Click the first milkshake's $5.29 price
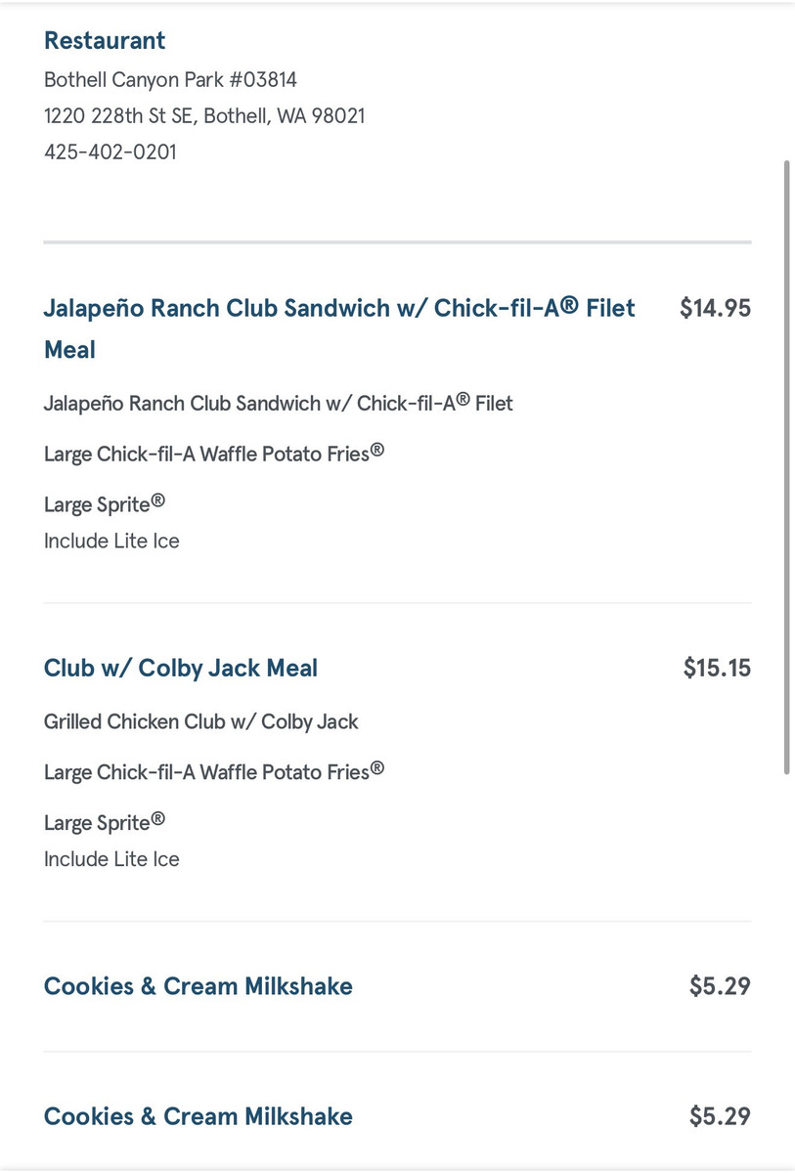The height and width of the screenshot is (1173, 795). tap(720, 986)
